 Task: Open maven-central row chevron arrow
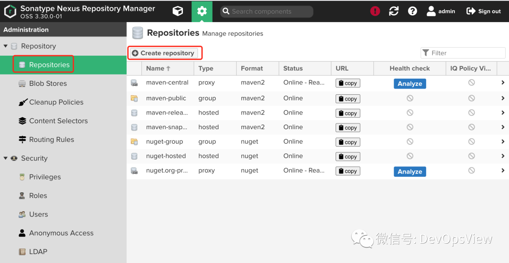pos(503,82)
